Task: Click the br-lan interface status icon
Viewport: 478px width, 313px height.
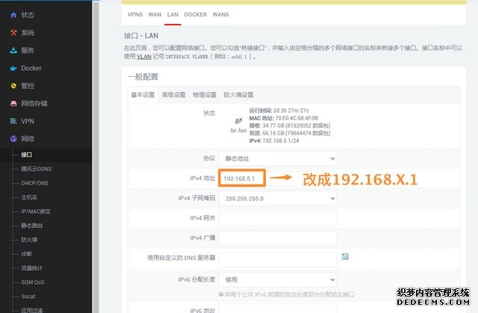Action: [238, 121]
